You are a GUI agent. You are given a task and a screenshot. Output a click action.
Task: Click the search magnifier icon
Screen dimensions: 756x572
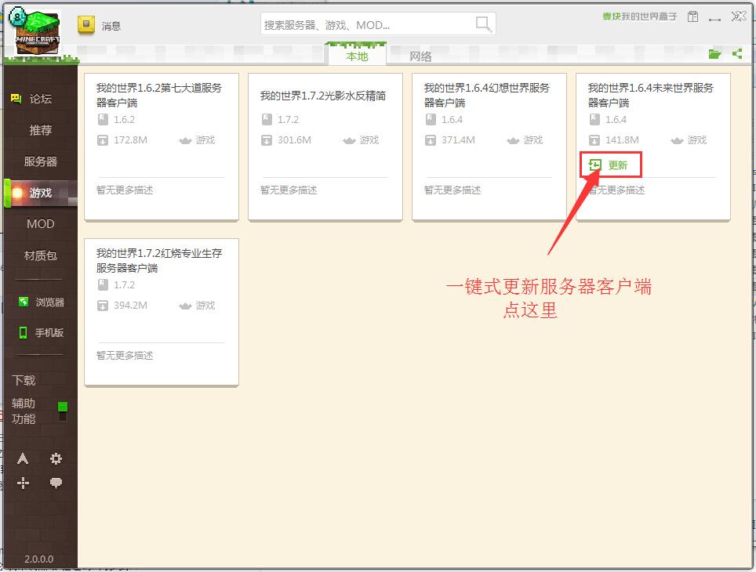pyautogui.click(x=482, y=24)
